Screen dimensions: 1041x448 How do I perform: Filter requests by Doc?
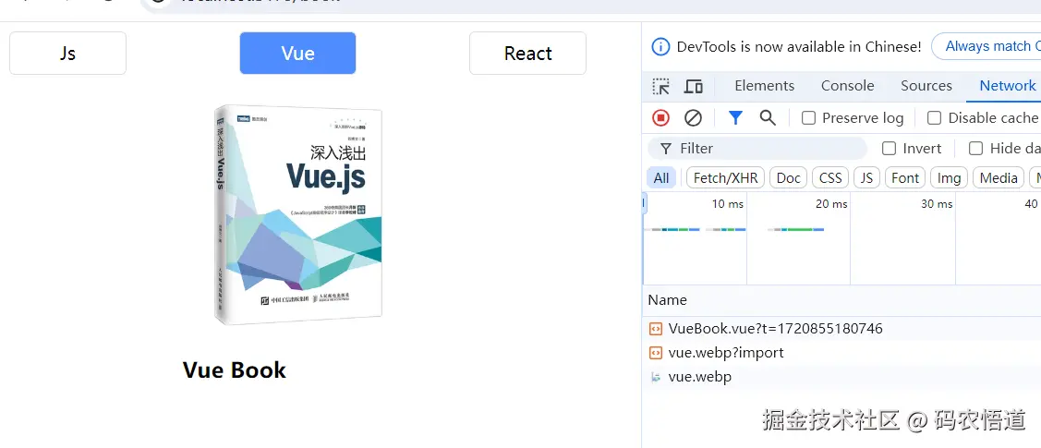(x=788, y=178)
